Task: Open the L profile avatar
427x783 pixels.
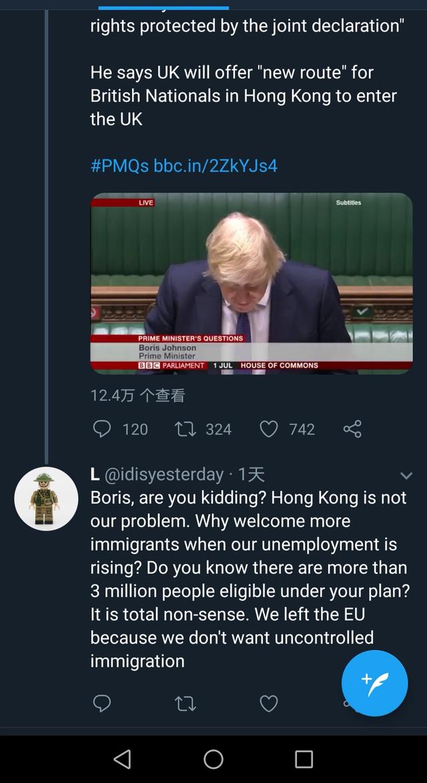Action: [47, 498]
